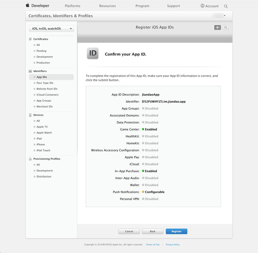Viewport: 258px width, 253px height.
Task: Select Apple TV devices
Action: coord(42,127)
